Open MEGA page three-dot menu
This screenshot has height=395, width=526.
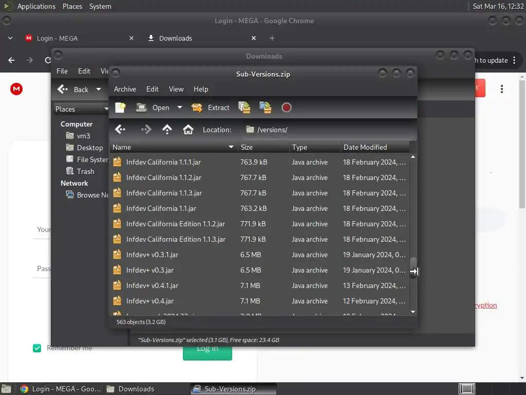click(x=501, y=89)
